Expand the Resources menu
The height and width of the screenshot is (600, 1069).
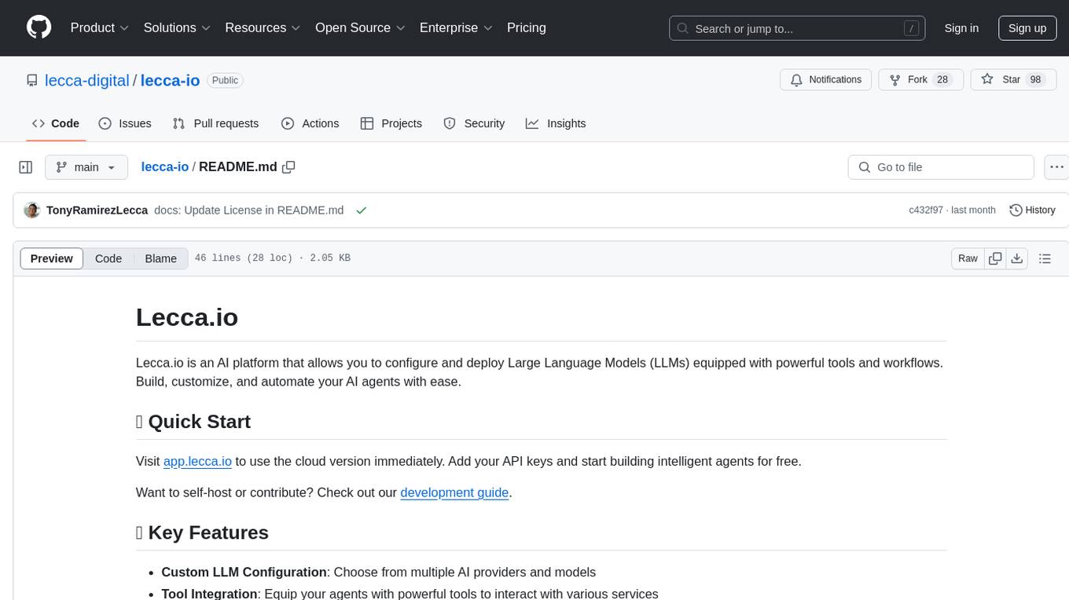(x=263, y=27)
